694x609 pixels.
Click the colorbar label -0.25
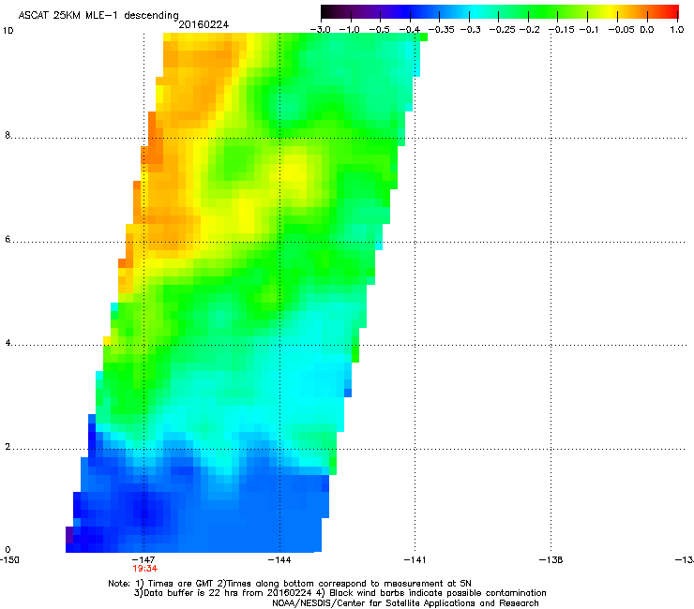click(x=502, y=30)
